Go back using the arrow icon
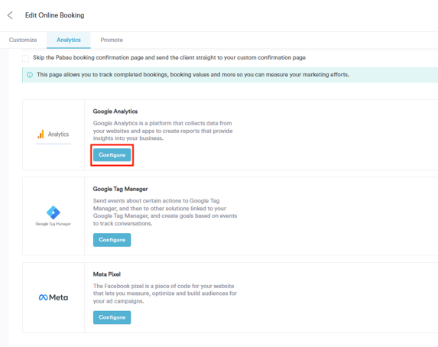This screenshot has height=347, width=438. (x=10, y=15)
